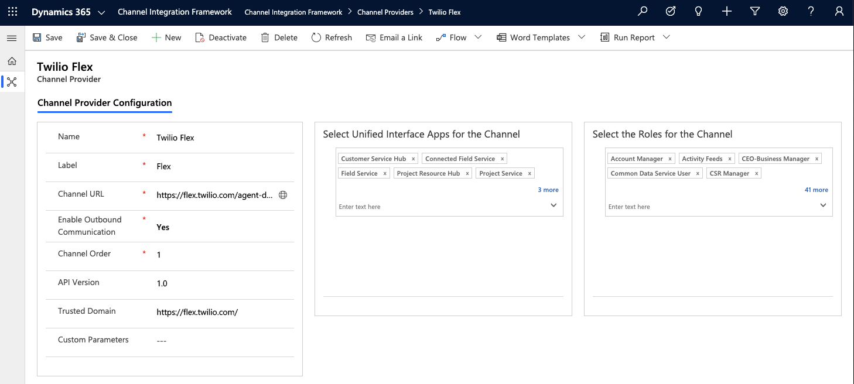Delete the Twilio Flex record
This screenshot has height=384, width=854.
(279, 37)
